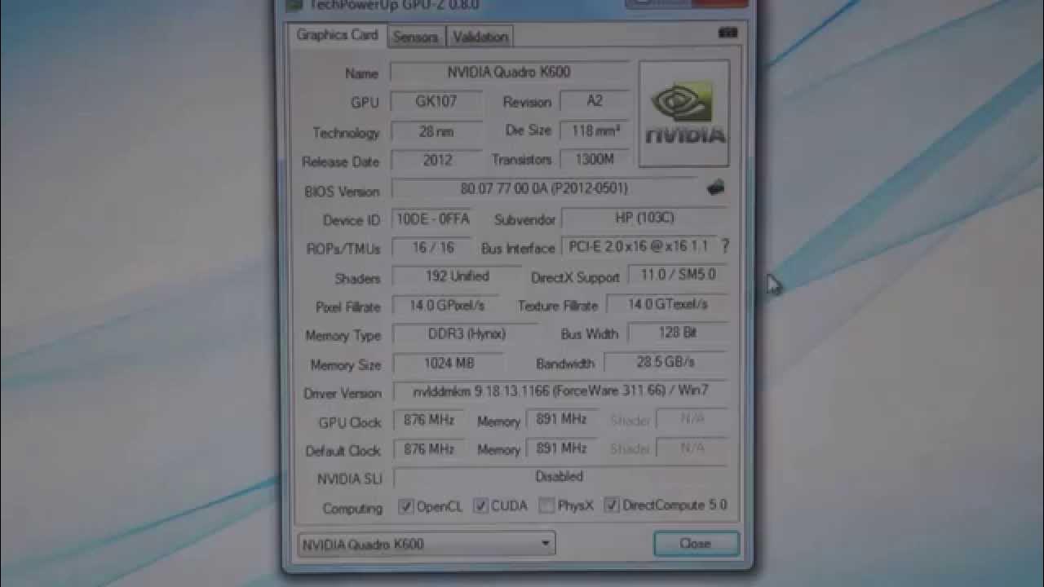The height and width of the screenshot is (587, 1044).
Task: Click the Bus Interface question mark
Action: (x=725, y=245)
